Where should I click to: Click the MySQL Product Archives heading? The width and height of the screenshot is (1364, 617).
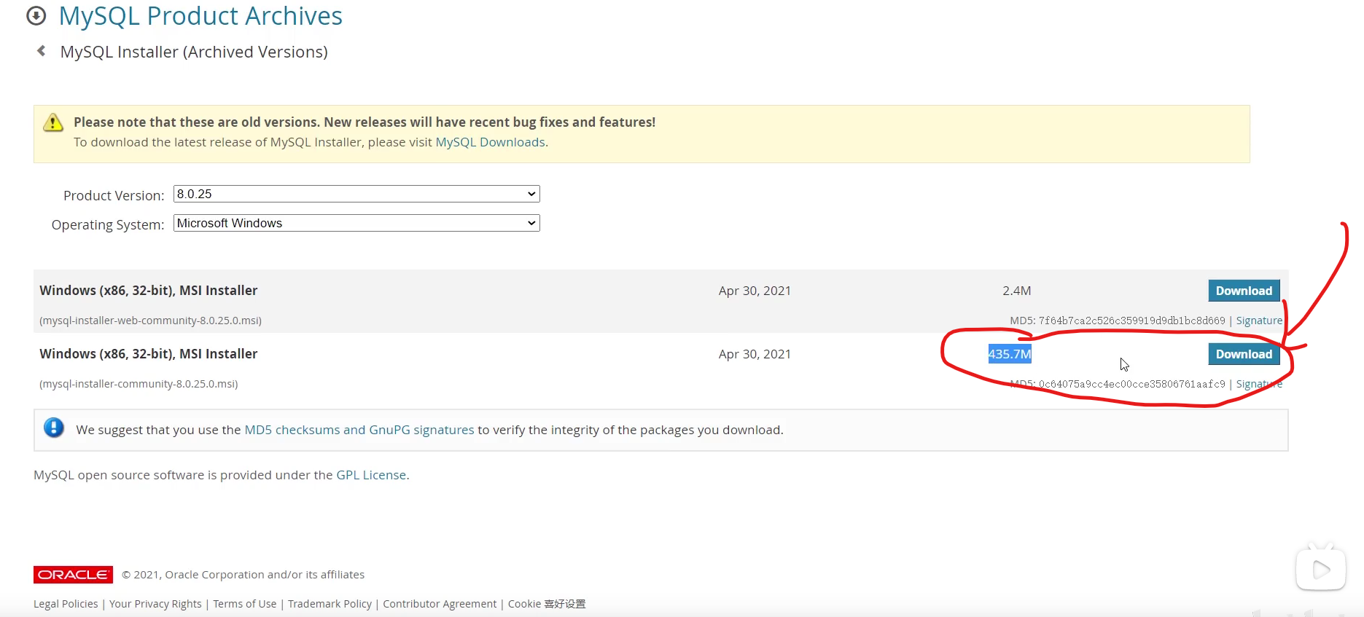(200, 16)
